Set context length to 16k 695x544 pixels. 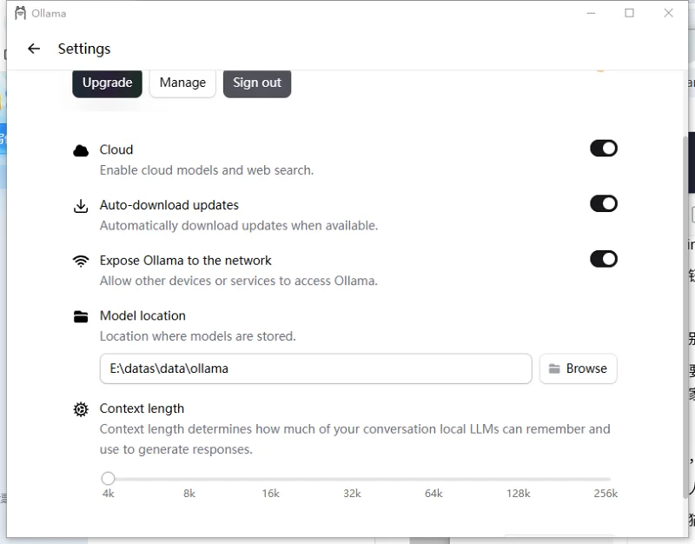pos(270,494)
